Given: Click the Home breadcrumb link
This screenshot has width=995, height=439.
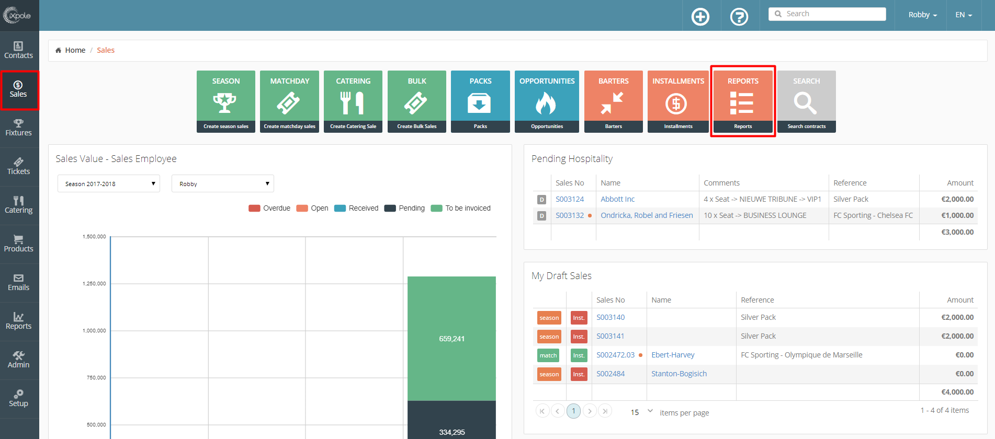Looking at the screenshot, I should click(x=75, y=50).
